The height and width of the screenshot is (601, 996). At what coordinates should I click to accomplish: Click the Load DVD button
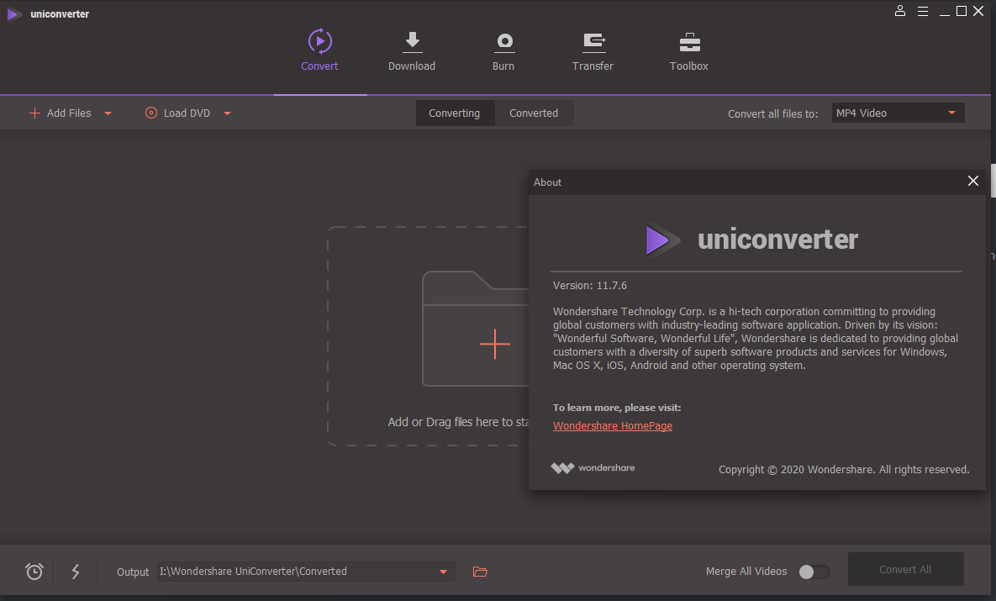pyautogui.click(x=178, y=113)
